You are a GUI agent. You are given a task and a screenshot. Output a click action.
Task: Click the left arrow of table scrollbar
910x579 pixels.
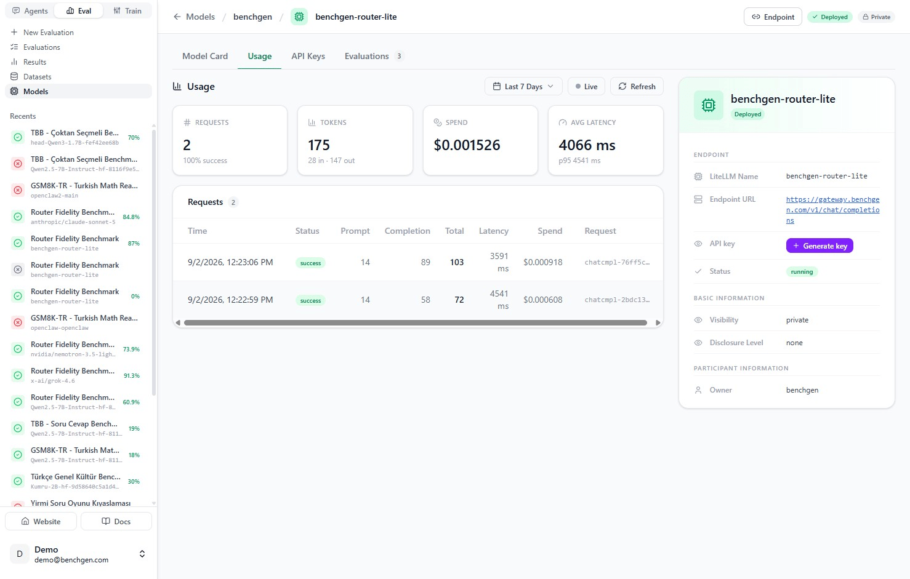(x=178, y=322)
